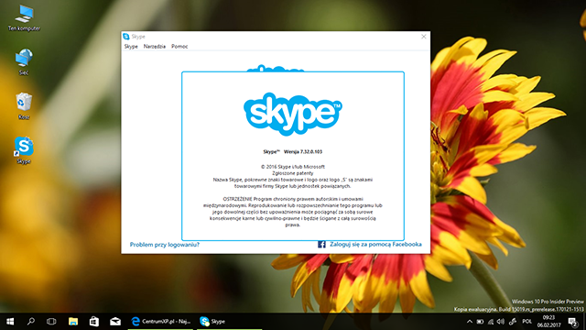The image size is (586, 330).
Task: Open the Skype menu
Action: (x=131, y=47)
